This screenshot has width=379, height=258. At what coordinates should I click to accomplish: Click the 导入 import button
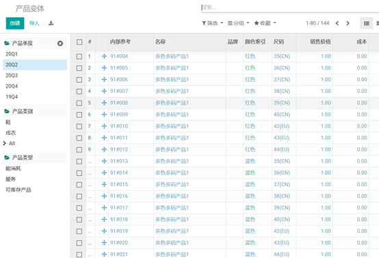[x=34, y=23]
